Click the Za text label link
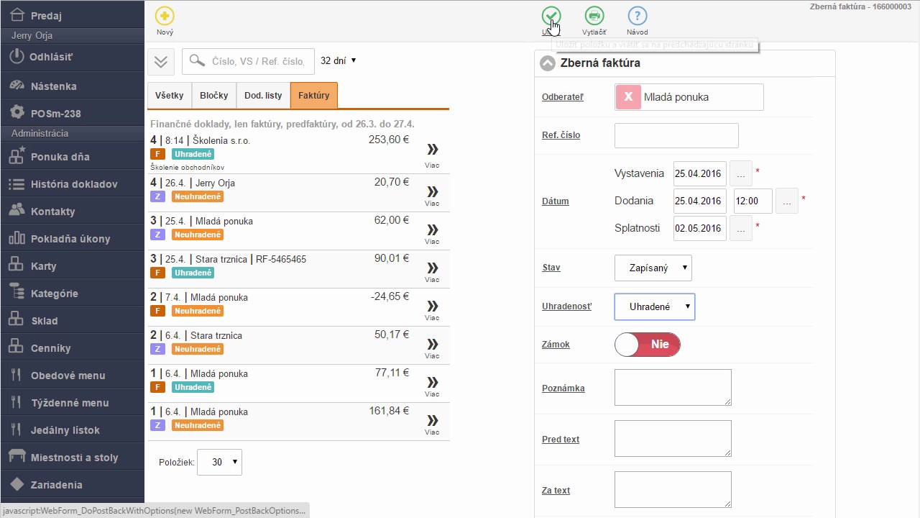Image resolution: width=920 pixels, height=518 pixels. coord(556,491)
